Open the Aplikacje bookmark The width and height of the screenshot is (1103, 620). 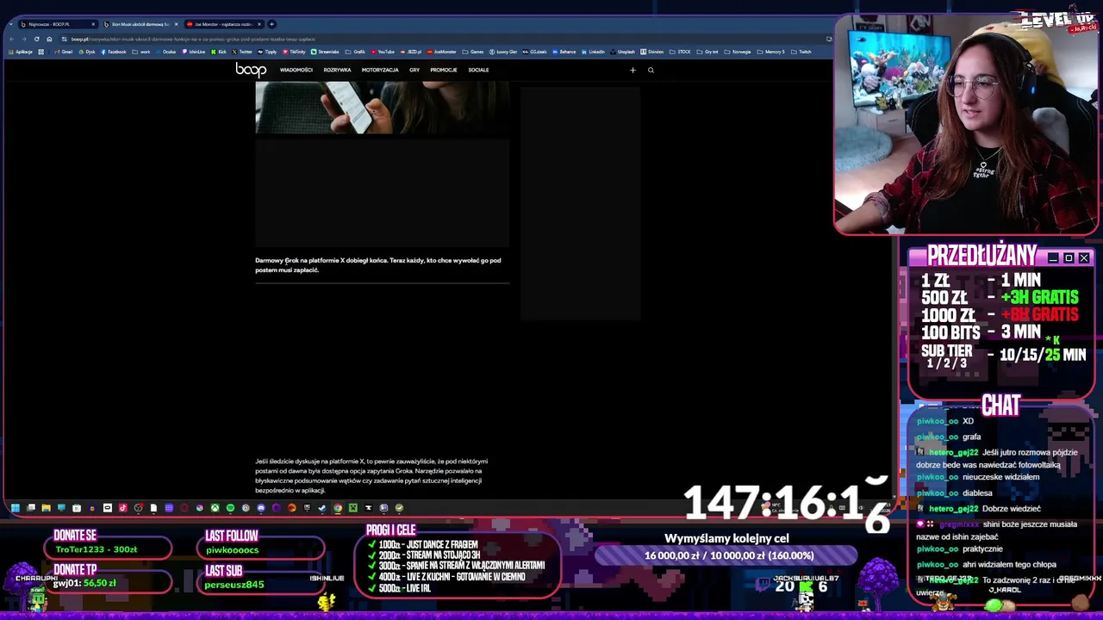pyautogui.click(x=21, y=52)
